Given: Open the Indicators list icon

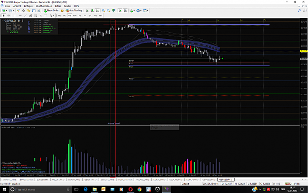Looking at the screenshot, I should point(131,11).
